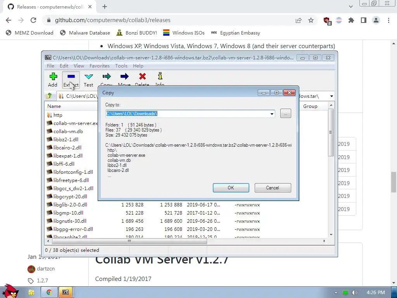Select libgcrypt-20.dll in file list

click(x=70, y=196)
